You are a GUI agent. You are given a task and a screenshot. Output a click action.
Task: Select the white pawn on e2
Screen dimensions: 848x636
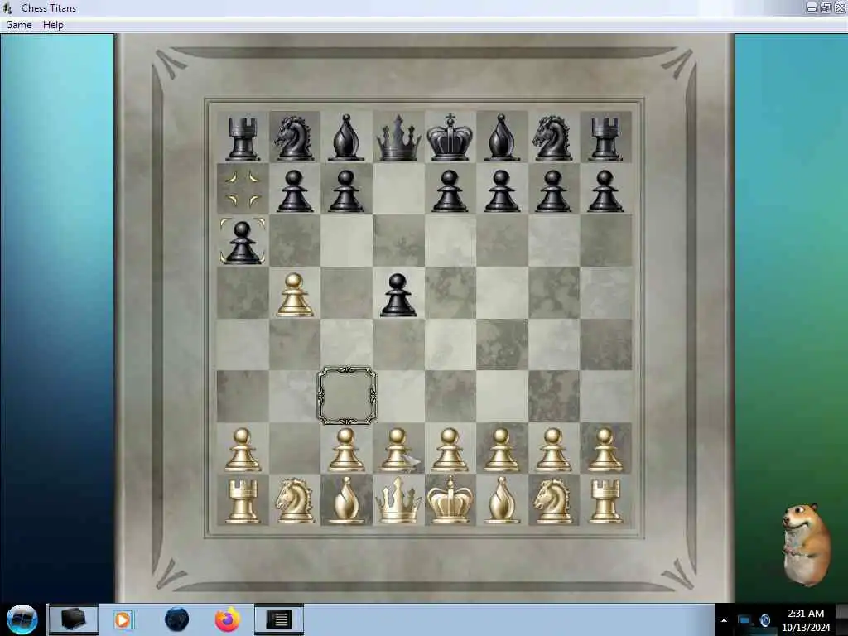point(450,450)
